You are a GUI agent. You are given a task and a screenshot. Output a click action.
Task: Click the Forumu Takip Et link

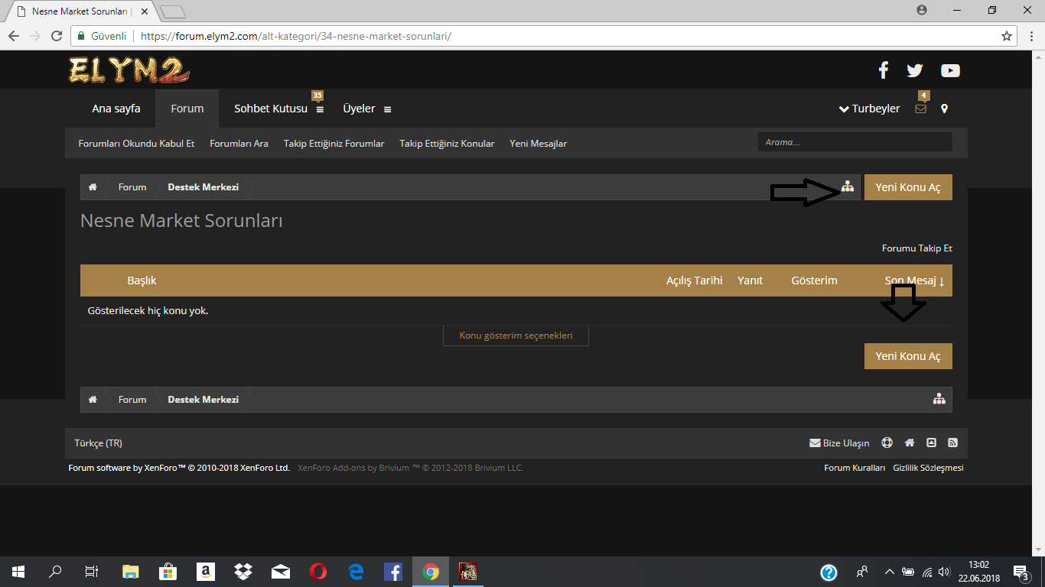pyautogui.click(x=916, y=248)
